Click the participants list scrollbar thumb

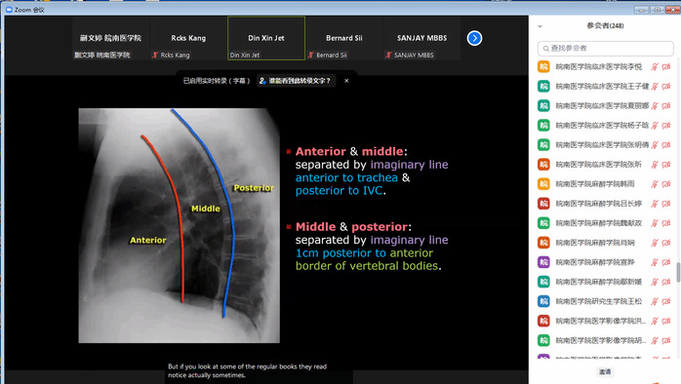point(678,272)
